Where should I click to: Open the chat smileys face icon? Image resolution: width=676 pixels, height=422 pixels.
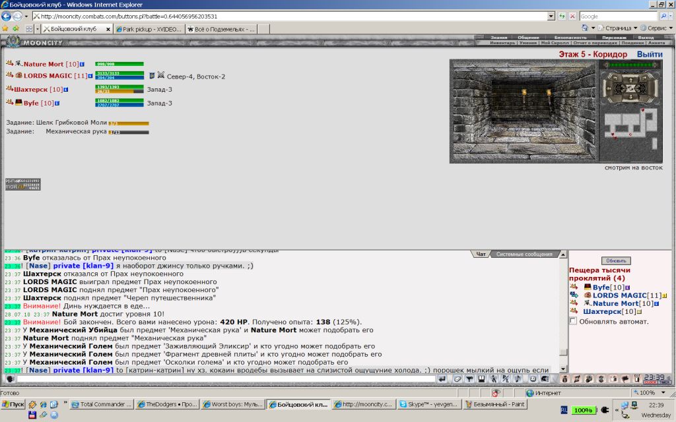pyautogui.click(x=533, y=379)
